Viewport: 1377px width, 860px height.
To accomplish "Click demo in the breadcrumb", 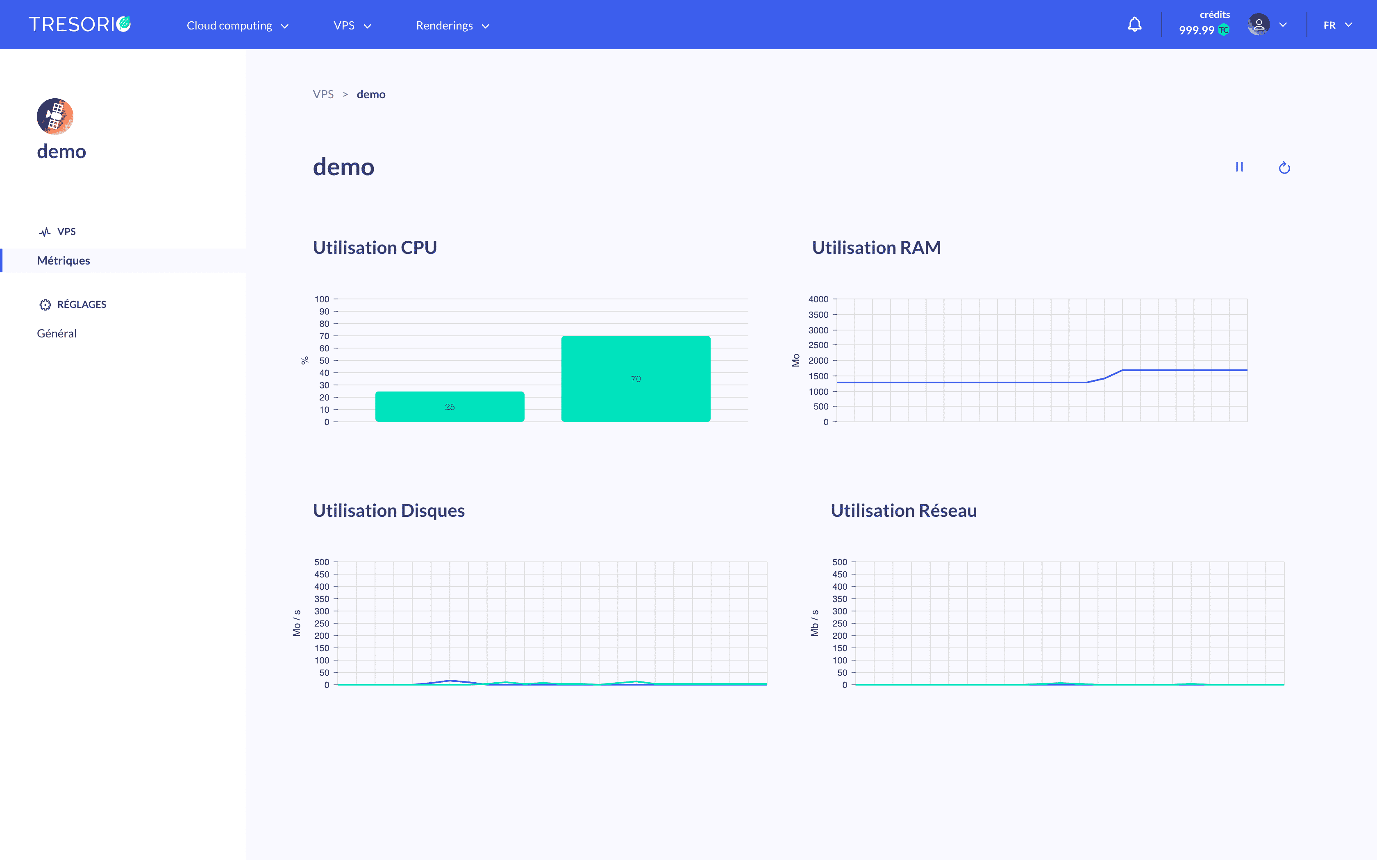I will pyautogui.click(x=371, y=95).
